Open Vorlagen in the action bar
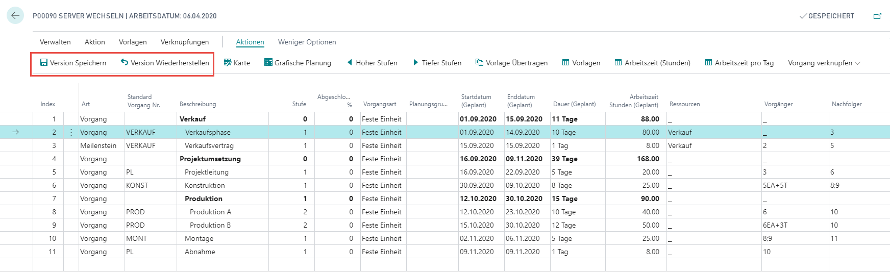Screen dimensions: 890x272 pos(581,63)
